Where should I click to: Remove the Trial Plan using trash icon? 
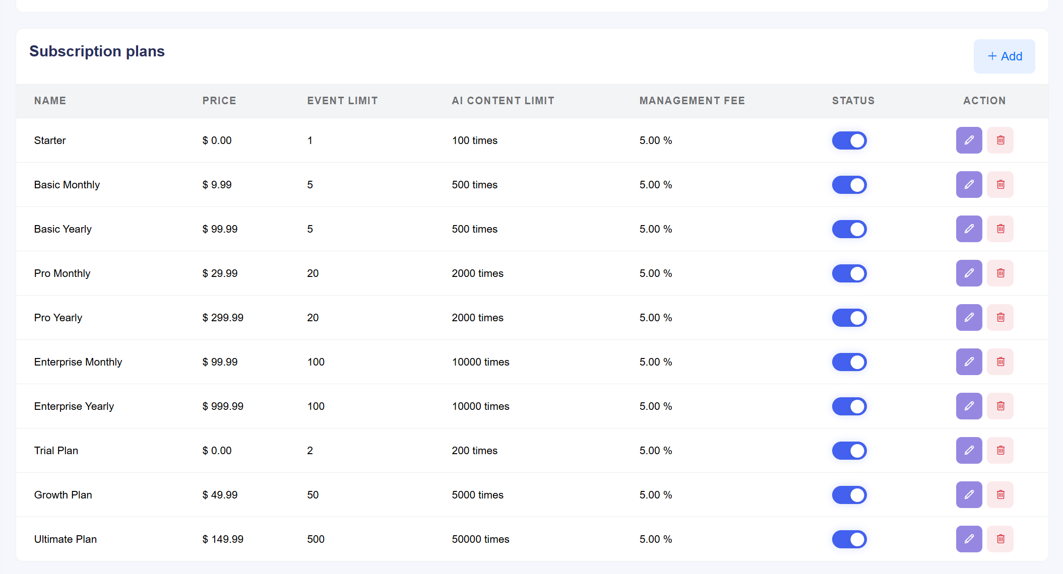click(x=1001, y=451)
